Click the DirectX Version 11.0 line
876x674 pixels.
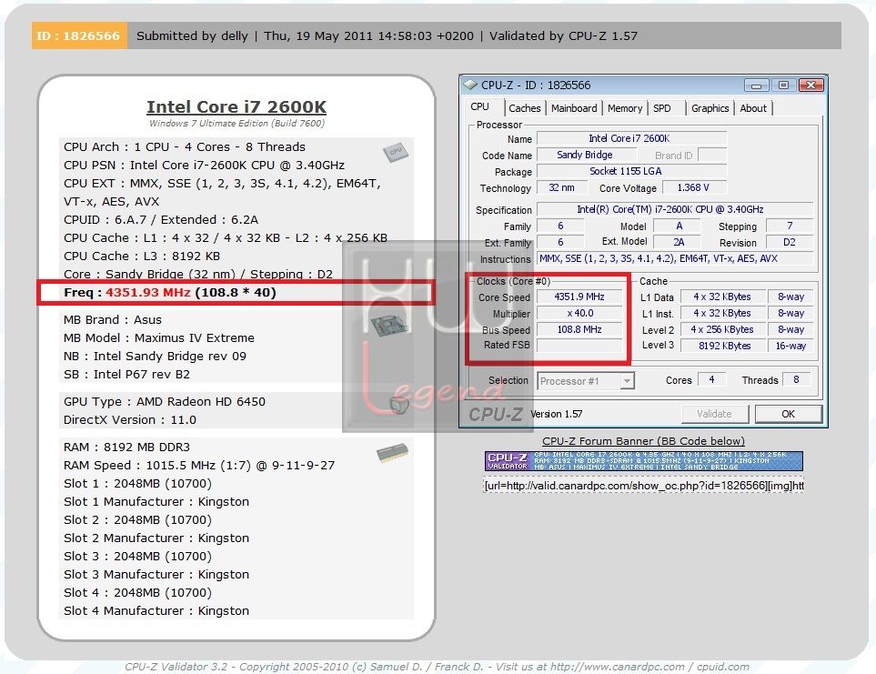(x=129, y=420)
